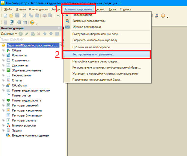Click the Undo arrow icon
This screenshot has width=187, height=156.
coord(58,16)
